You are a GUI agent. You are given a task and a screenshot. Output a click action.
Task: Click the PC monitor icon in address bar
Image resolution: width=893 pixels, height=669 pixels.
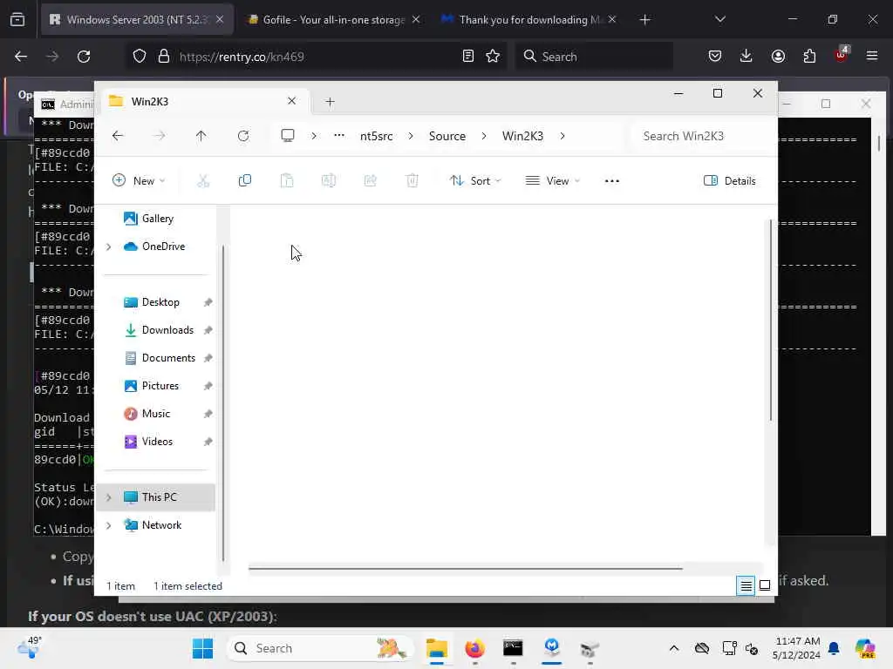(x=288, y=136)
